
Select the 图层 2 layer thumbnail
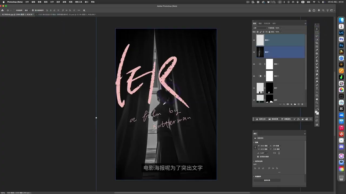tap(260, 40)
